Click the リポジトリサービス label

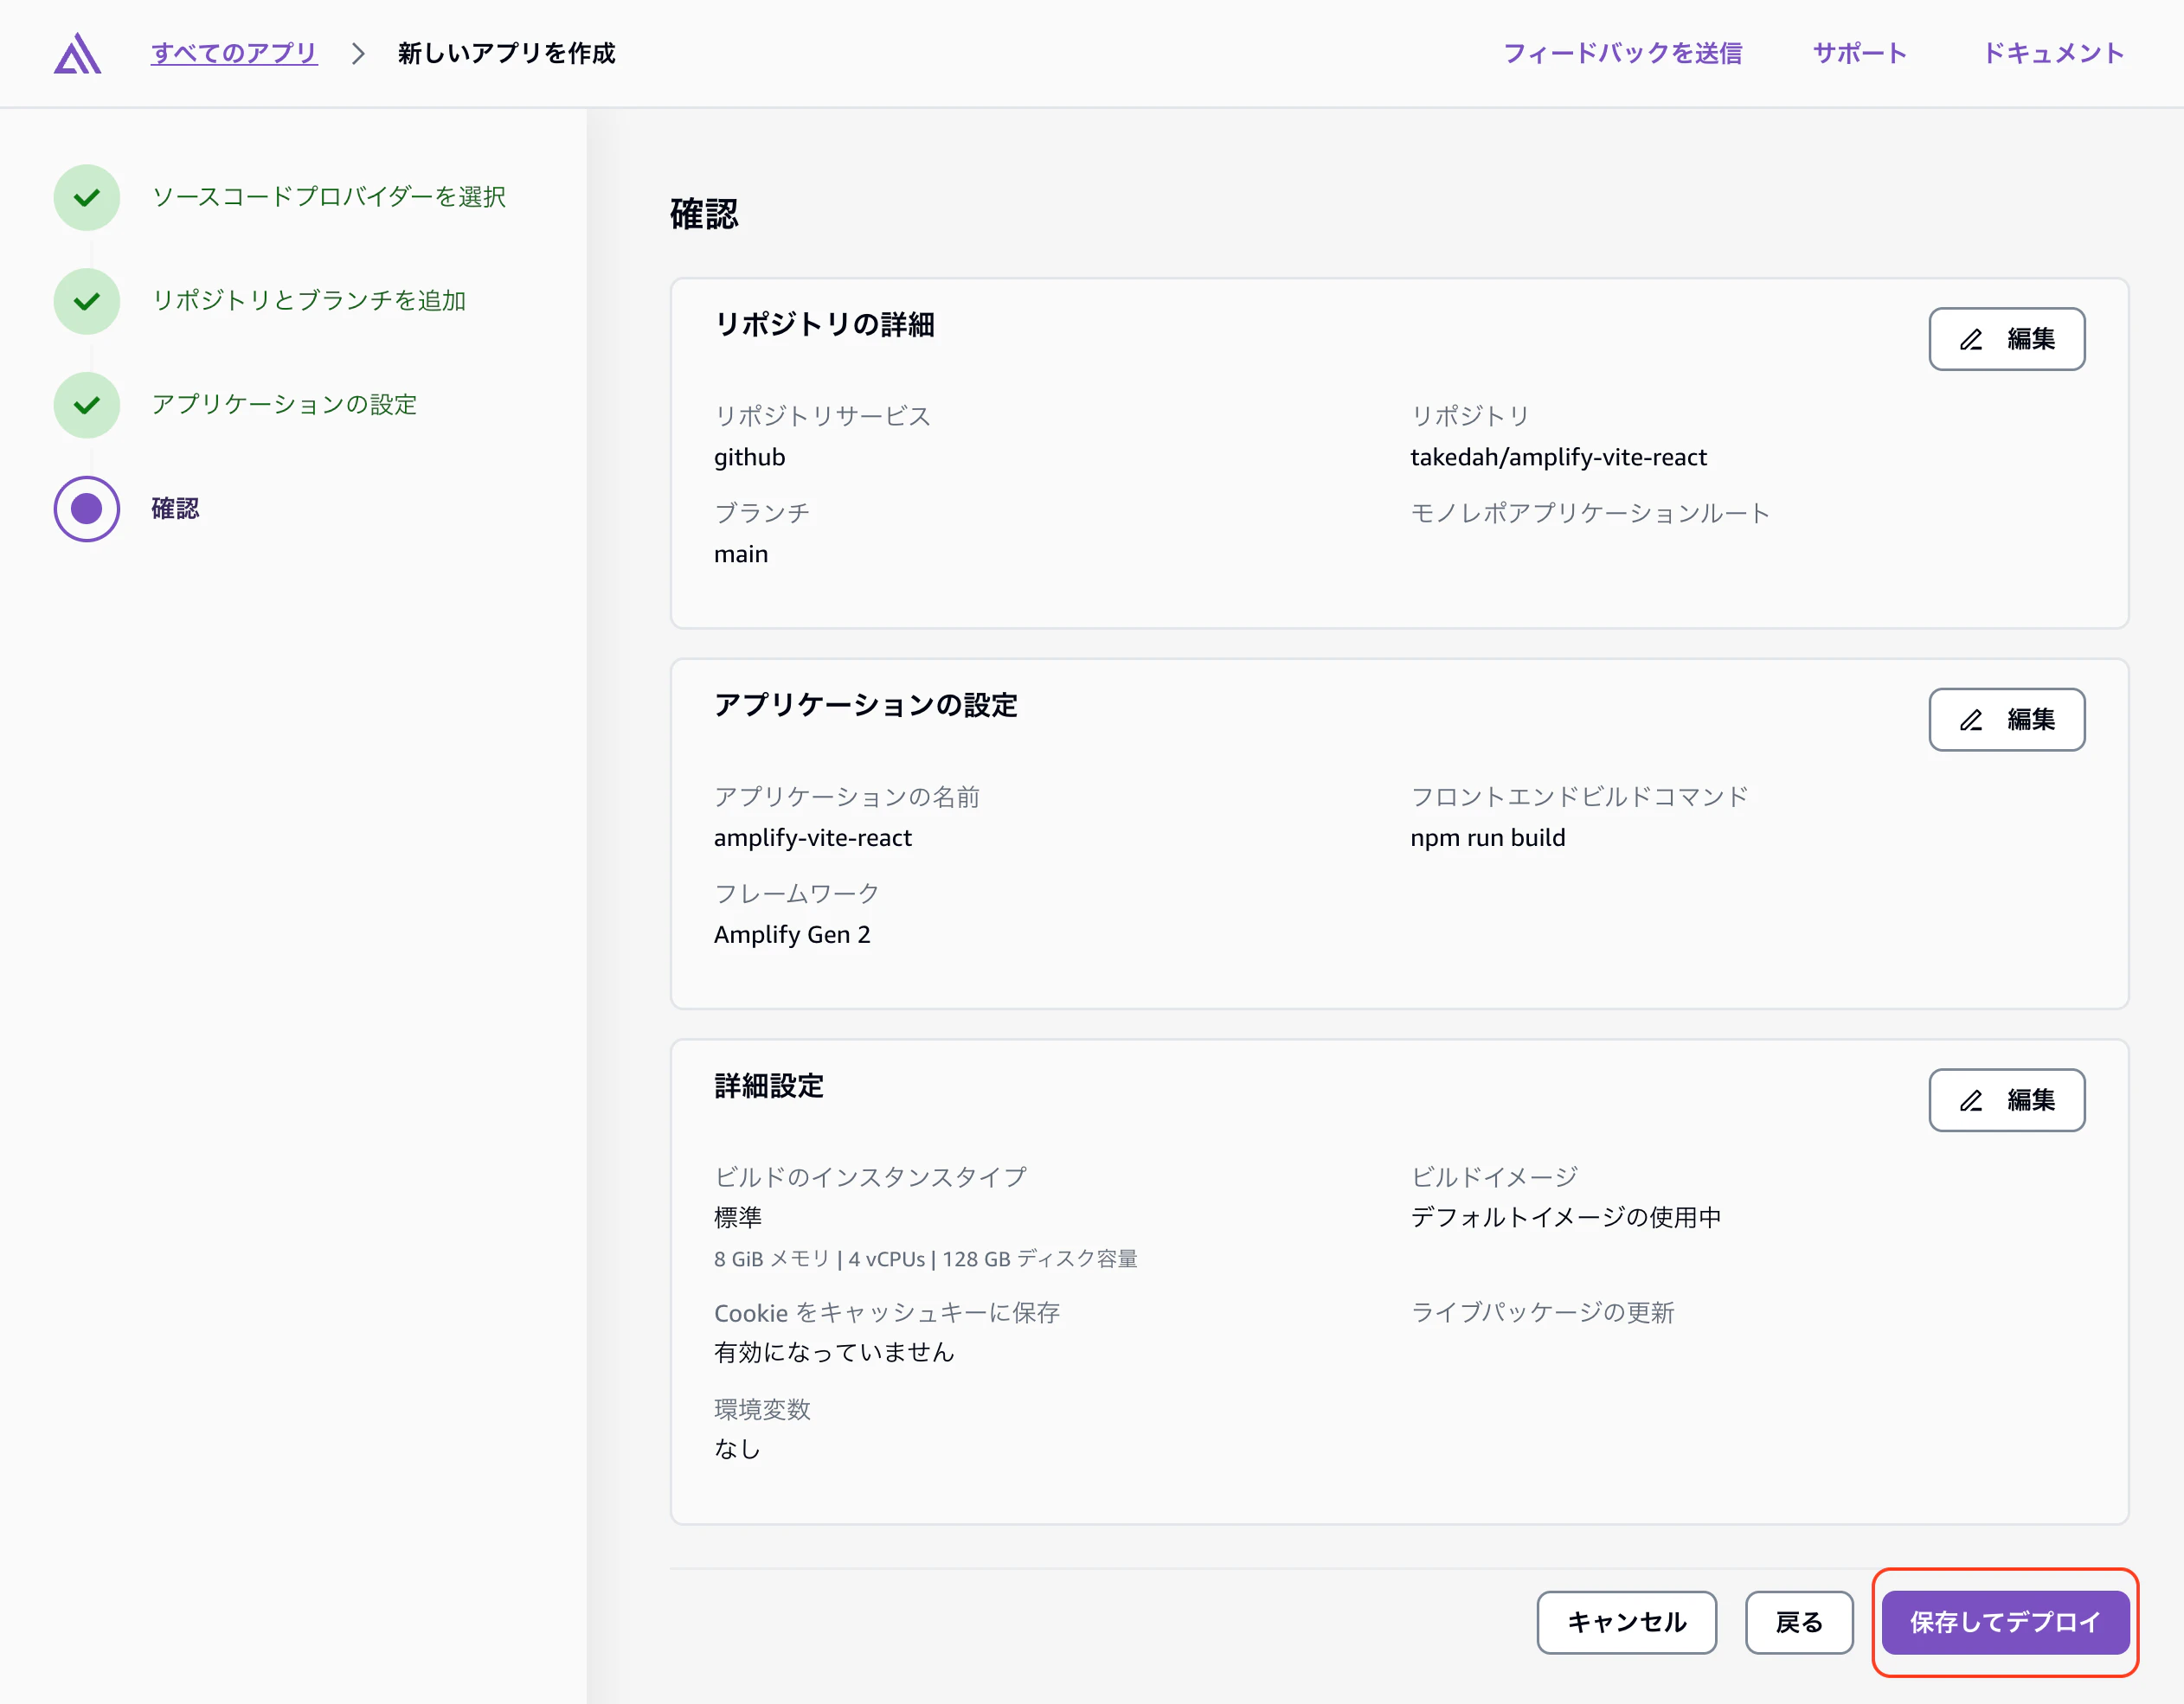coord(822,416)
